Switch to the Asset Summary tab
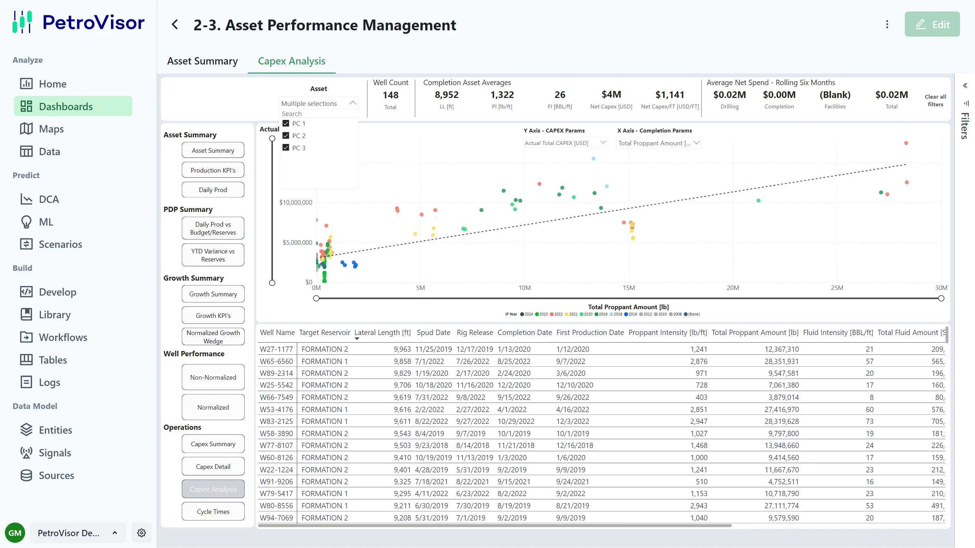Screen dimensions: 975x548 (202, 61)
